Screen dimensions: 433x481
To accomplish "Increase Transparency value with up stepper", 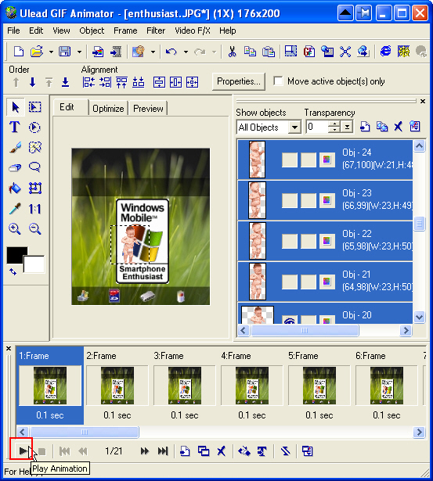I will (x=334, y=124).
